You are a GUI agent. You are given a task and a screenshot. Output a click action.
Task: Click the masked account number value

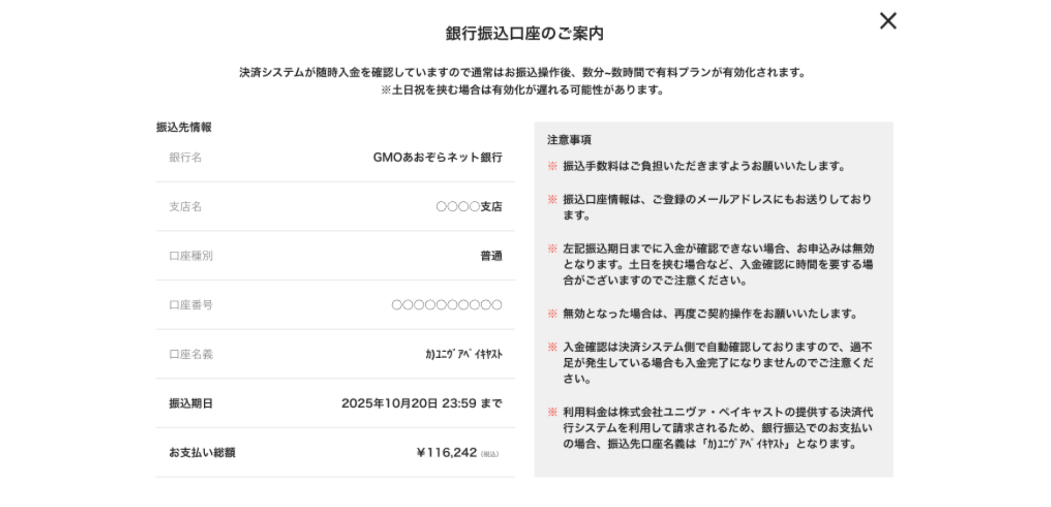click(446, 305)
